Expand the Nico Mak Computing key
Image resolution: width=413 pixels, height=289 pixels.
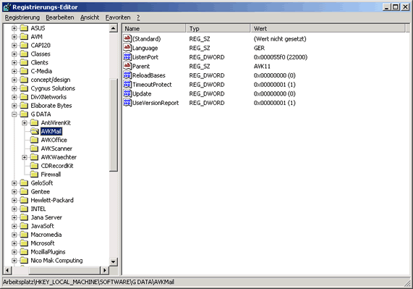coord(14,261)
